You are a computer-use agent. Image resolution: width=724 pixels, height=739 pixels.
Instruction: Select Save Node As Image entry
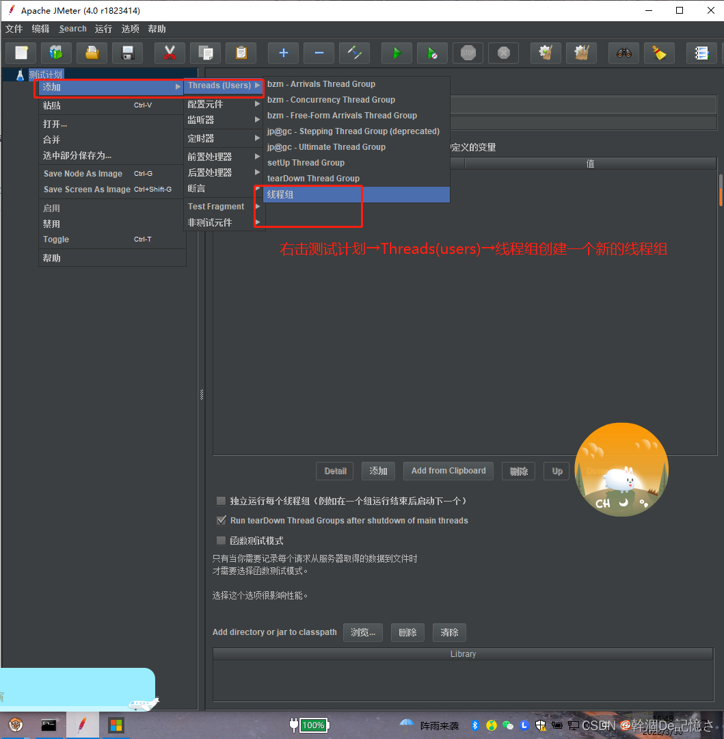tap(112, 173)
